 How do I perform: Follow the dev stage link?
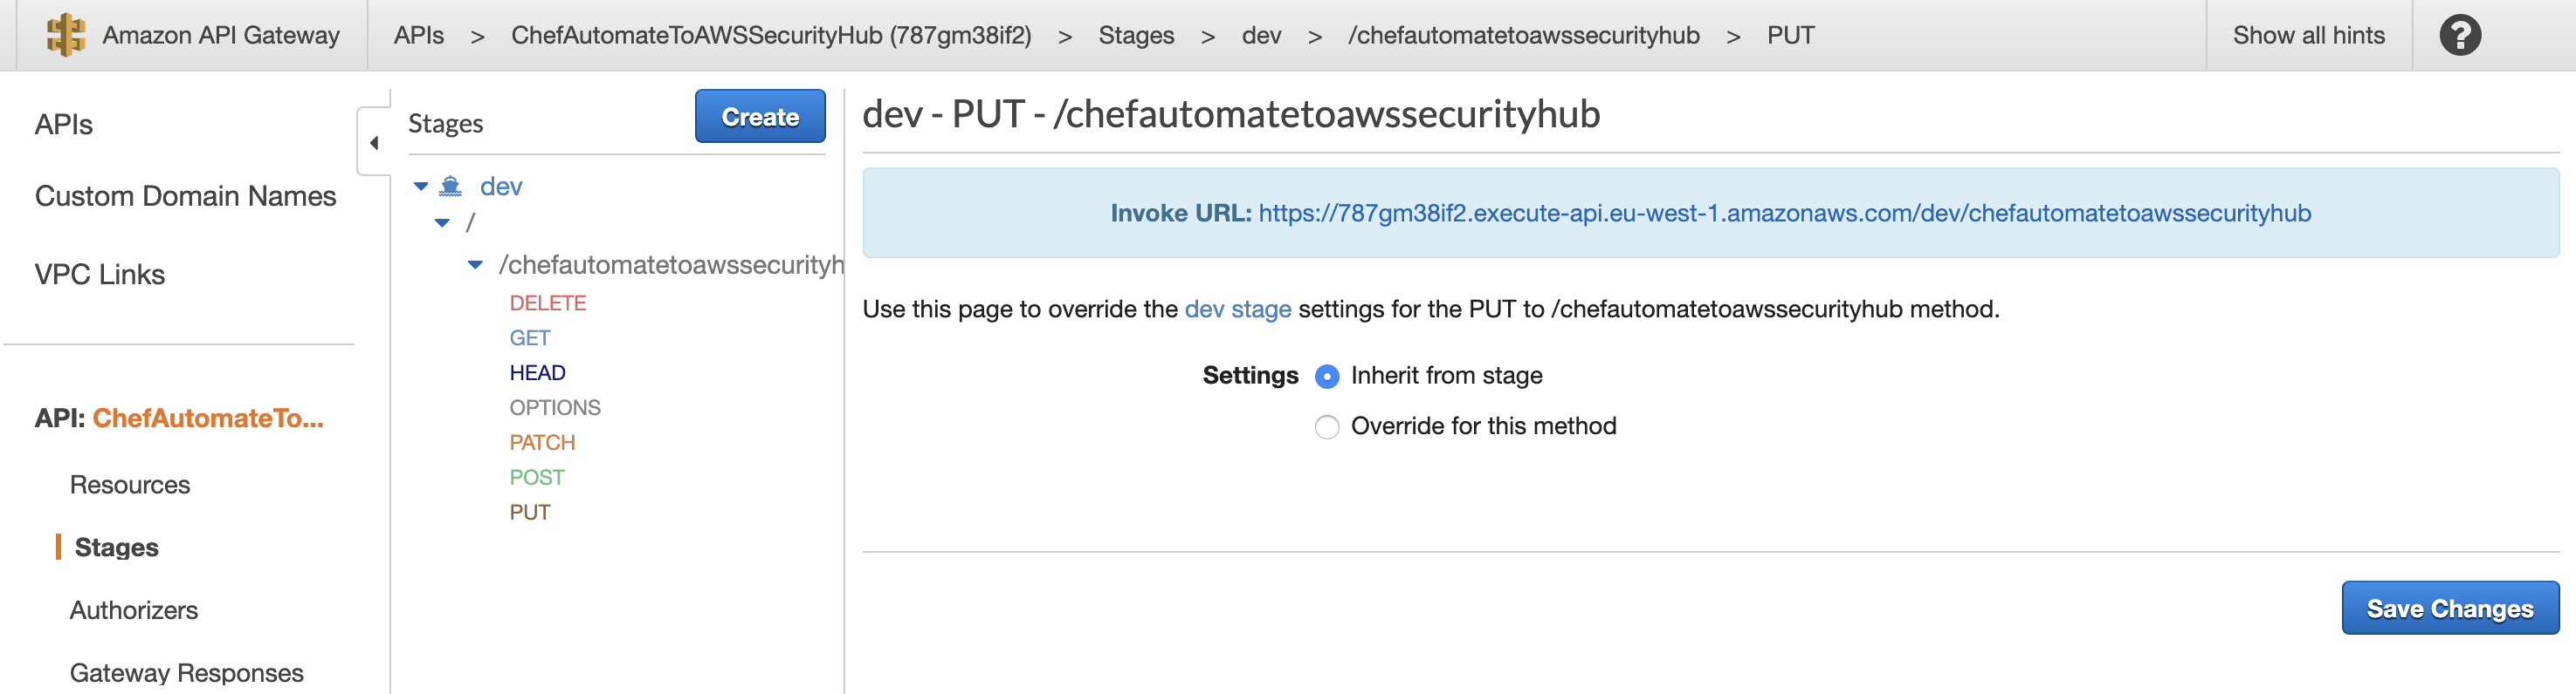[1238, 310]
